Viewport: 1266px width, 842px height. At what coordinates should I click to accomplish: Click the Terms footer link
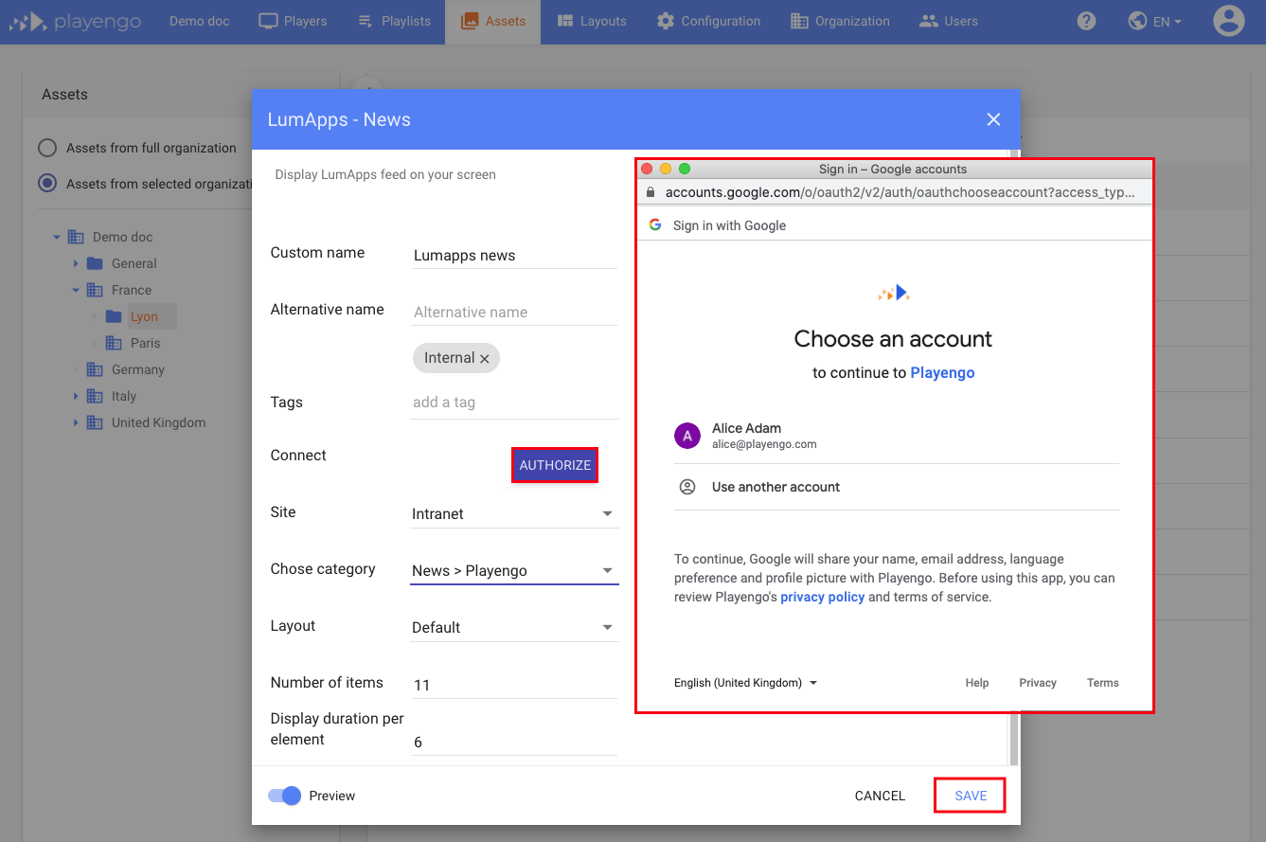[1103, 683]
